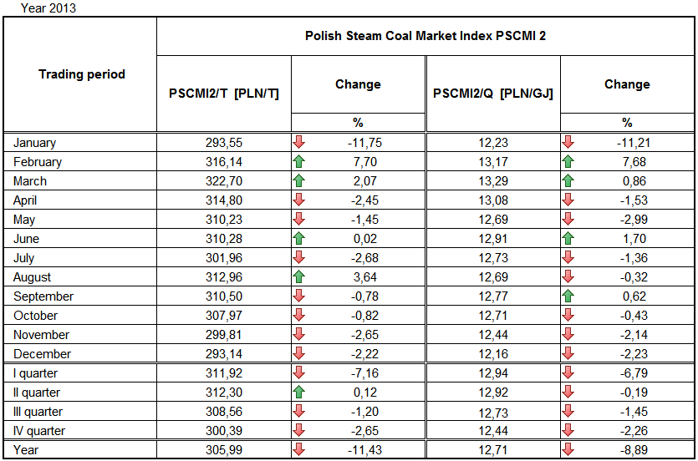Select the Polish Steam Coal Market Index title
This screenshot has width=698, height=461.
coord(425,36)
